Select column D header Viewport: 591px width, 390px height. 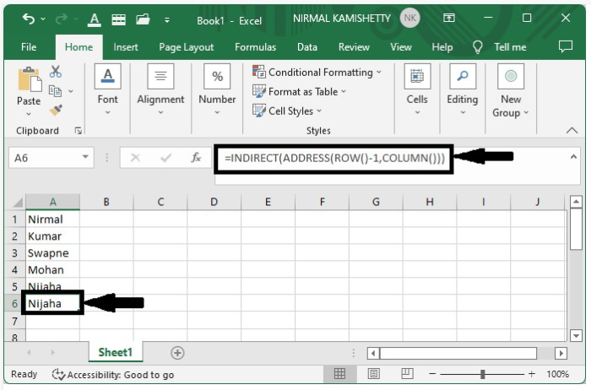click(214, 202)
